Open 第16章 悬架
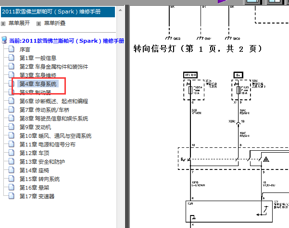 coord(35,188)
